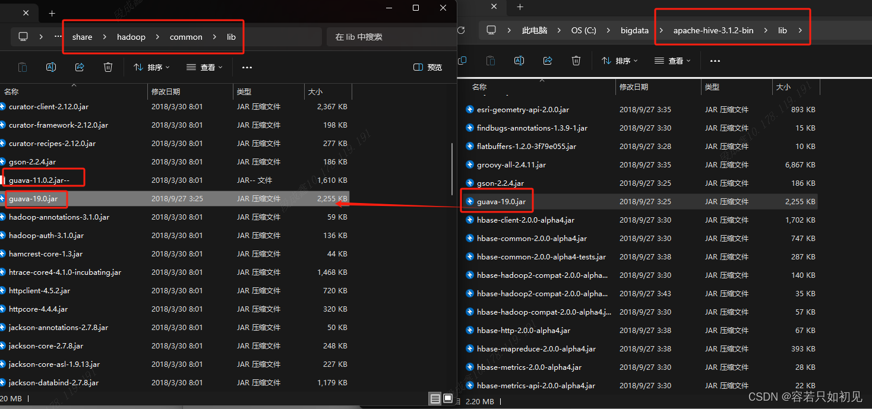Navigate to share folder in breadcrumb
The image size is (872, 409).
(82, 37)
